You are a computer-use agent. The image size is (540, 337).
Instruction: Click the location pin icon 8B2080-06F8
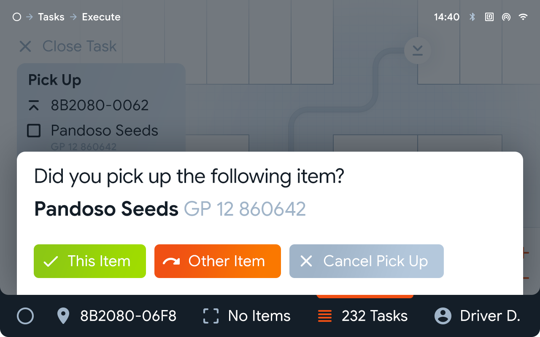point(63,316)
